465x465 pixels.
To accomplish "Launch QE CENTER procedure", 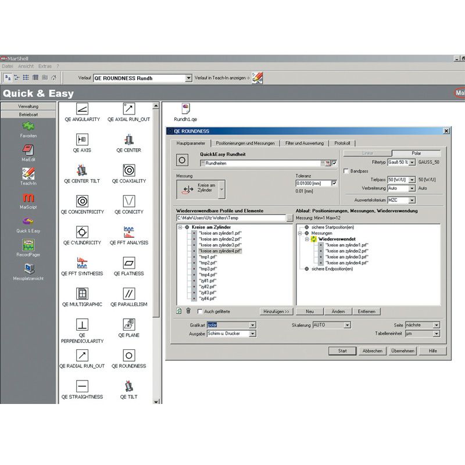I will click(x=128, y=139).
